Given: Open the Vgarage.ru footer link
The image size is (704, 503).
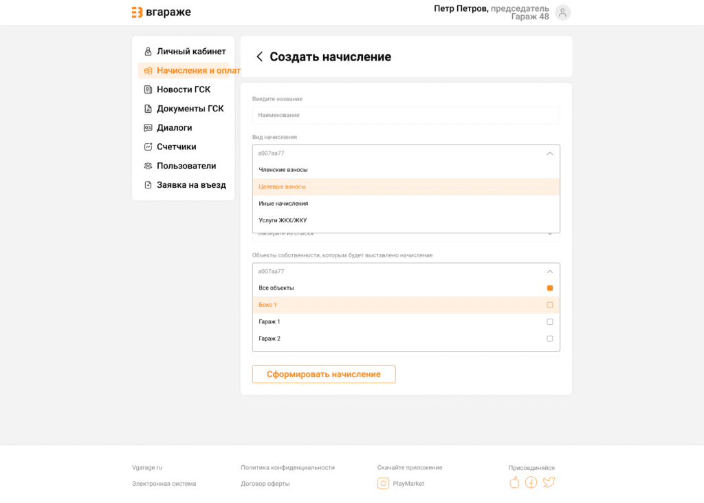Looking at the screenshot, I should click(x=147, y=467).
